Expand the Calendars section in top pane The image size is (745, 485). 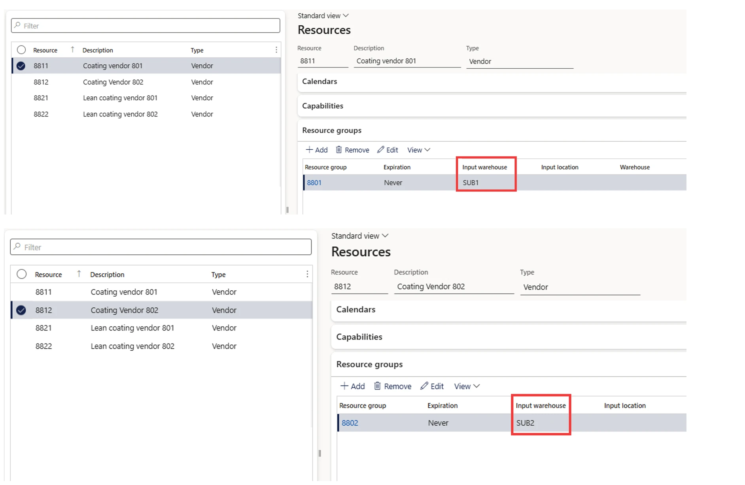coord(320,81)
